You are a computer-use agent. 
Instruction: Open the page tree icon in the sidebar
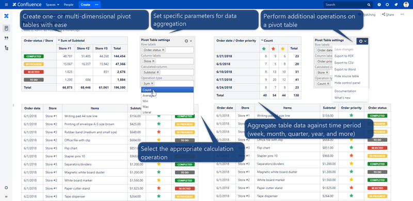click(x=7, y=48)
